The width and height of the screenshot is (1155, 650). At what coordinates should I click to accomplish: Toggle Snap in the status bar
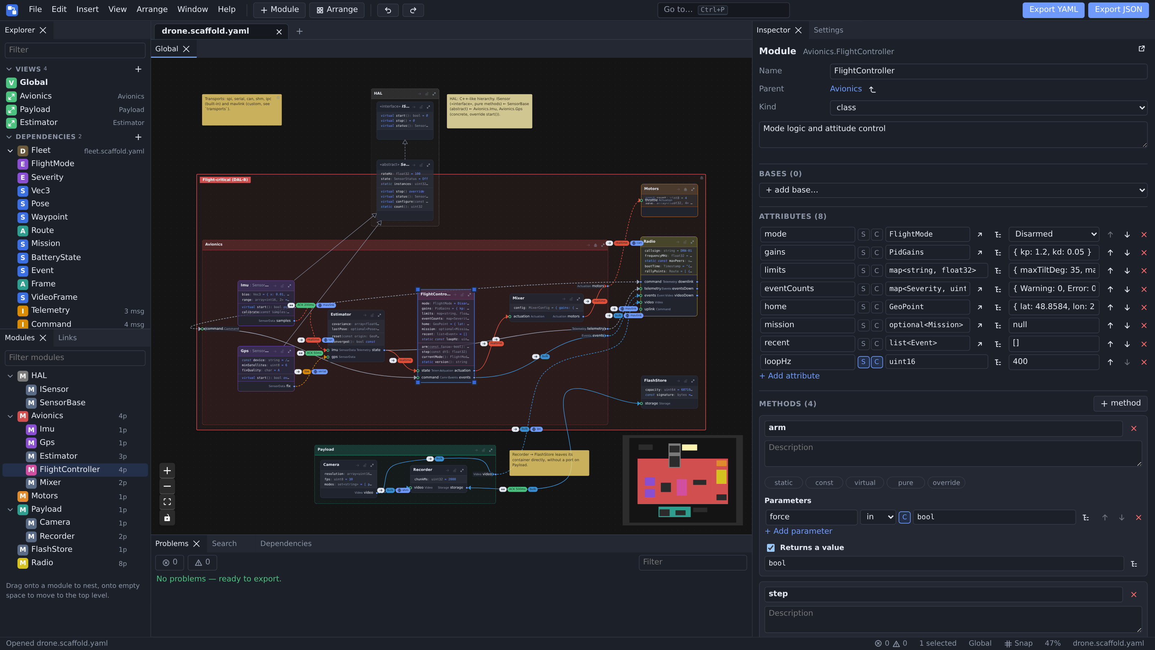1018,643
